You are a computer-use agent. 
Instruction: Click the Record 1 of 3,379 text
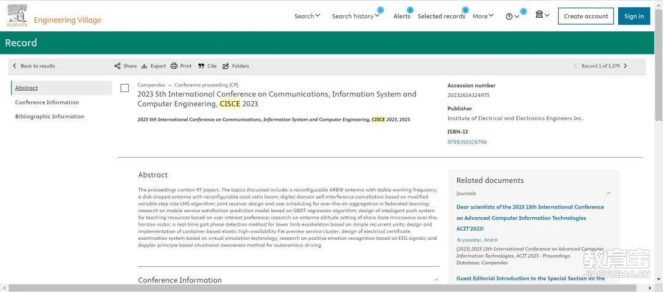point(600,66)
